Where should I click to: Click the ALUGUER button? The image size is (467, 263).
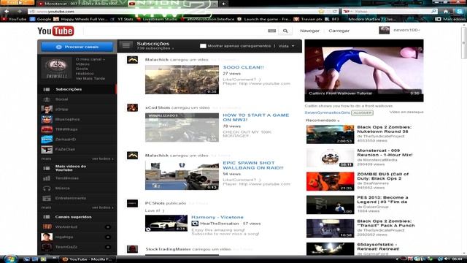pos(363,113)
